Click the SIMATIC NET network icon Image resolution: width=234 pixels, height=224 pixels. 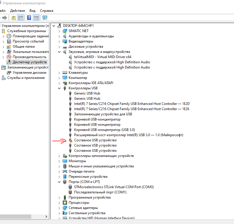tap(65, 31)
